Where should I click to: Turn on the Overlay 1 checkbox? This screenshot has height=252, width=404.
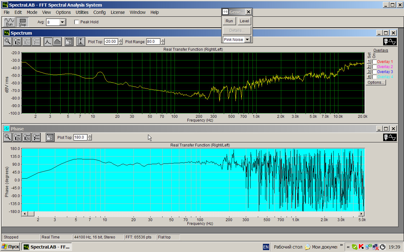point(374,62)
